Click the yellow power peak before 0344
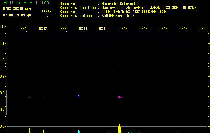This screenshot has height=133, width=210. (79, 131)
